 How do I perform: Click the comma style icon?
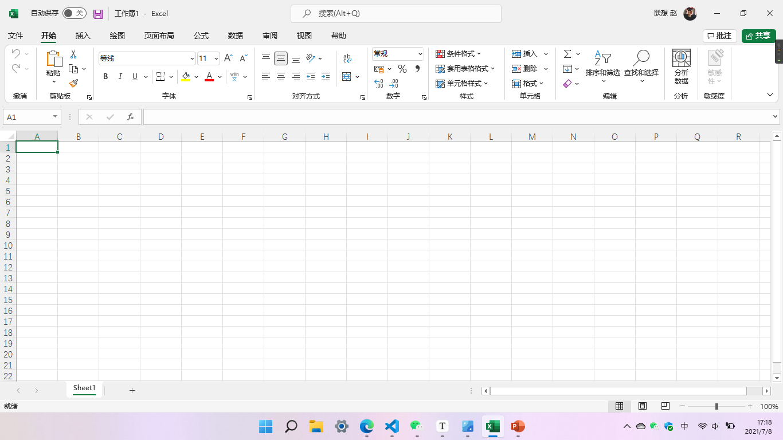coord(417,69)
